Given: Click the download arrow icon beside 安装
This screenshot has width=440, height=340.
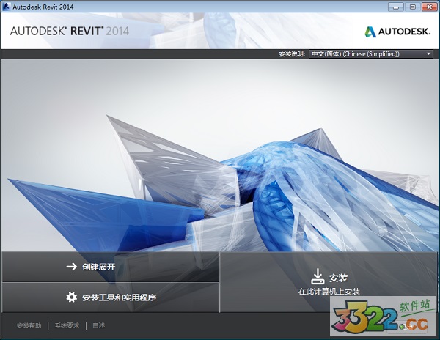Looking at the screenshot, I should 318,276.
